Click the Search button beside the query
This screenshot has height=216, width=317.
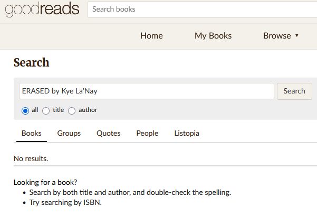tap(294, 91)
